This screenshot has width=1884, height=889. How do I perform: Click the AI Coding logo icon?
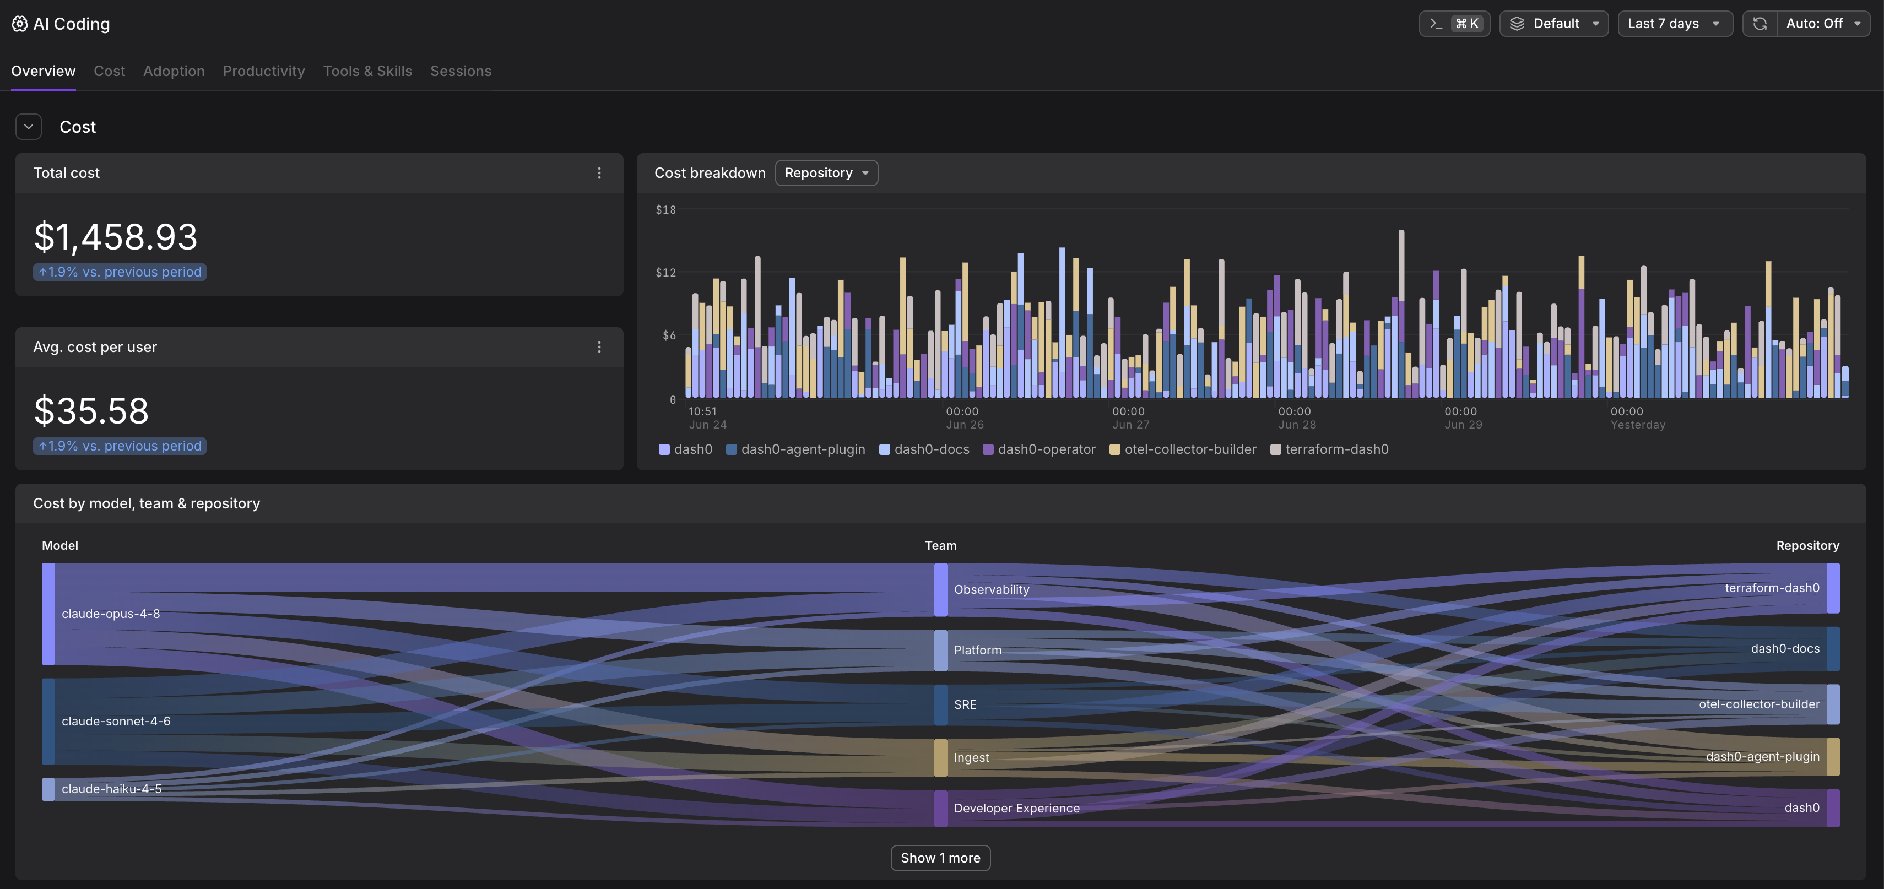pyautogui.click(x=20, y=24)
